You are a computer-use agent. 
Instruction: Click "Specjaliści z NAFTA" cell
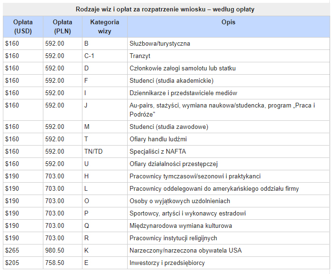(228, 151)
